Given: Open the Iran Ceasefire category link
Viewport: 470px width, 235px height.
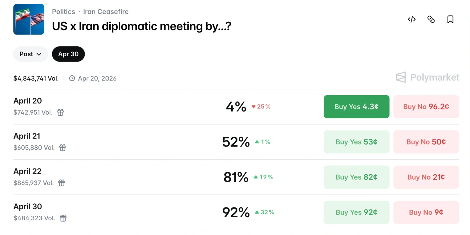Looking at the screenshot, I should (106, 12).
